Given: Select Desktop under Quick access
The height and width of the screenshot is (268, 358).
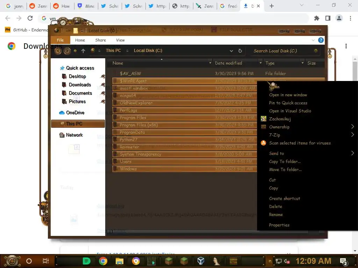Looking at the screenshot, I should (x=77, y=76).
